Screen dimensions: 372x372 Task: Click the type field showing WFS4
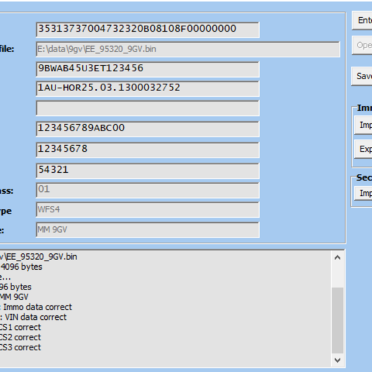[x=148, y=210]
